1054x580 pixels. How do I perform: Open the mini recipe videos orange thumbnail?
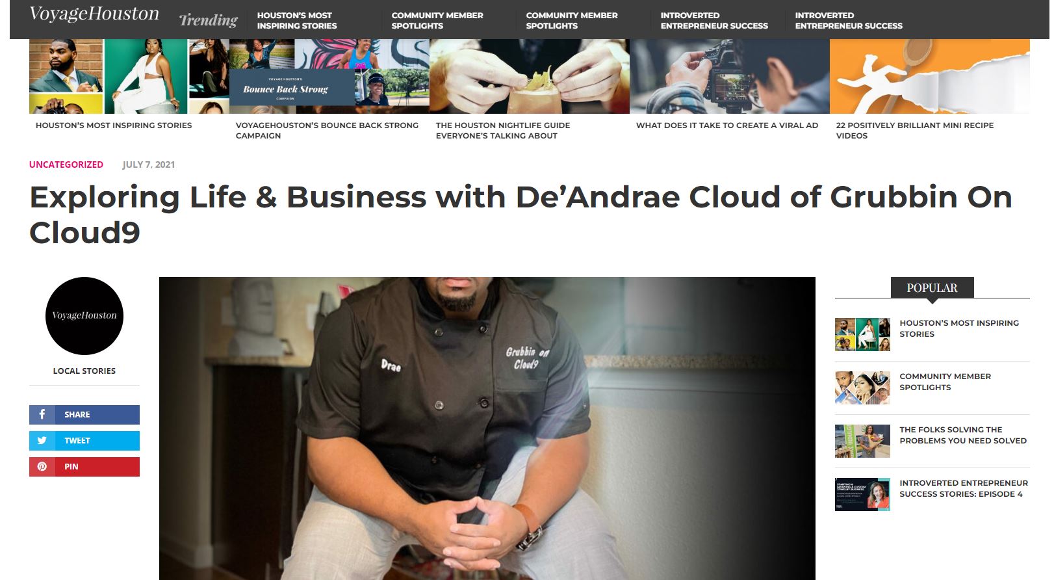tap(930, 76)
